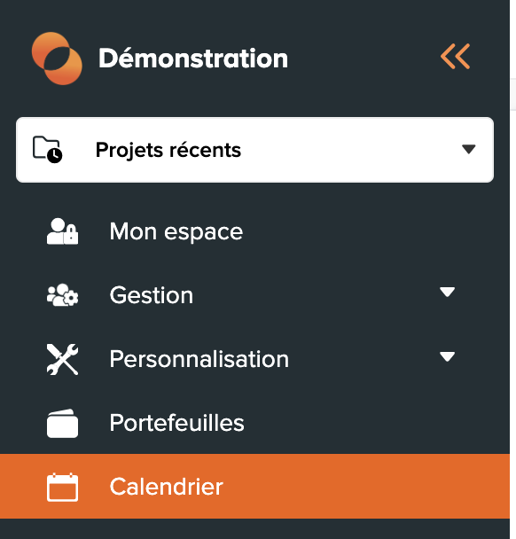Select the Portefeuilles menu entry

point(254,423)
